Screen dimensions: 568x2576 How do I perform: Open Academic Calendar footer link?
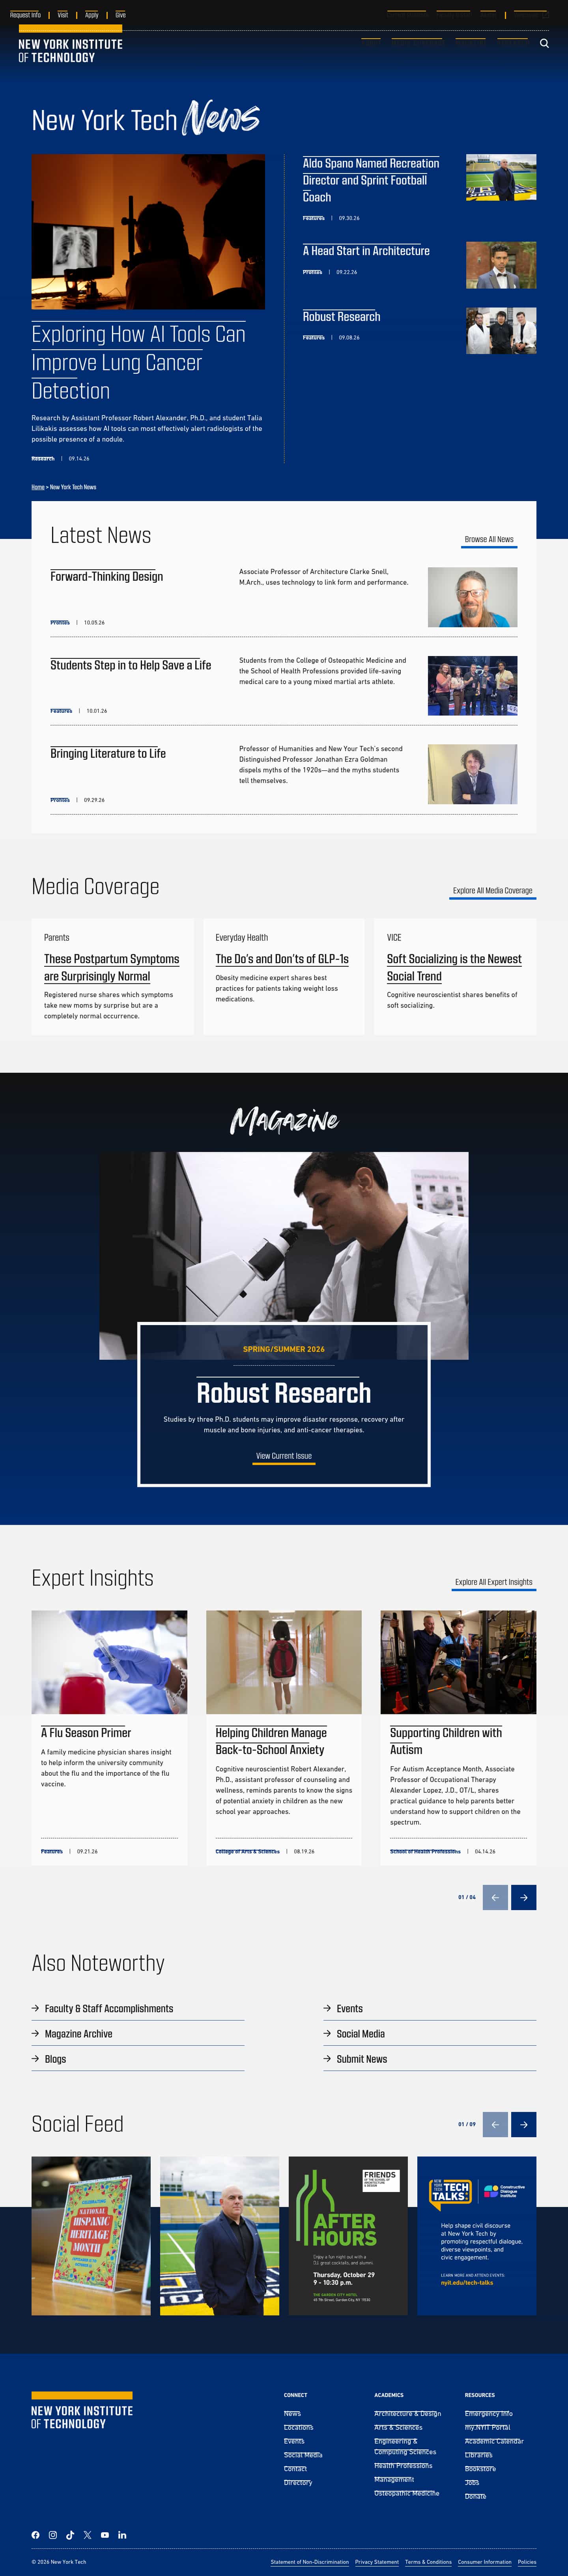pos(494,2441)
